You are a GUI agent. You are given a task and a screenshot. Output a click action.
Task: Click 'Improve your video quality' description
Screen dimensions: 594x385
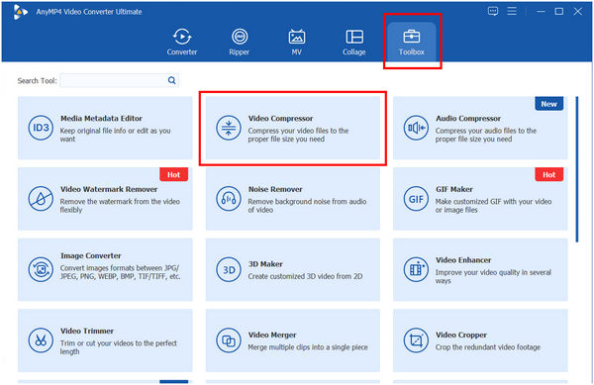493,276
